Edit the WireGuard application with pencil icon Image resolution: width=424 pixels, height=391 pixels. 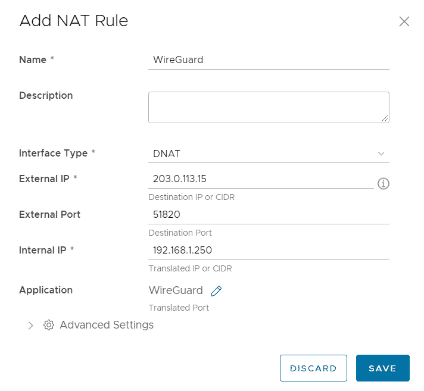(216, 291)
